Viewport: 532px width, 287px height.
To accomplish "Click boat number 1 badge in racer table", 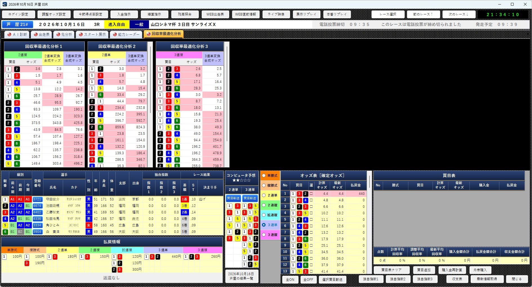I will tap(5, 199).
